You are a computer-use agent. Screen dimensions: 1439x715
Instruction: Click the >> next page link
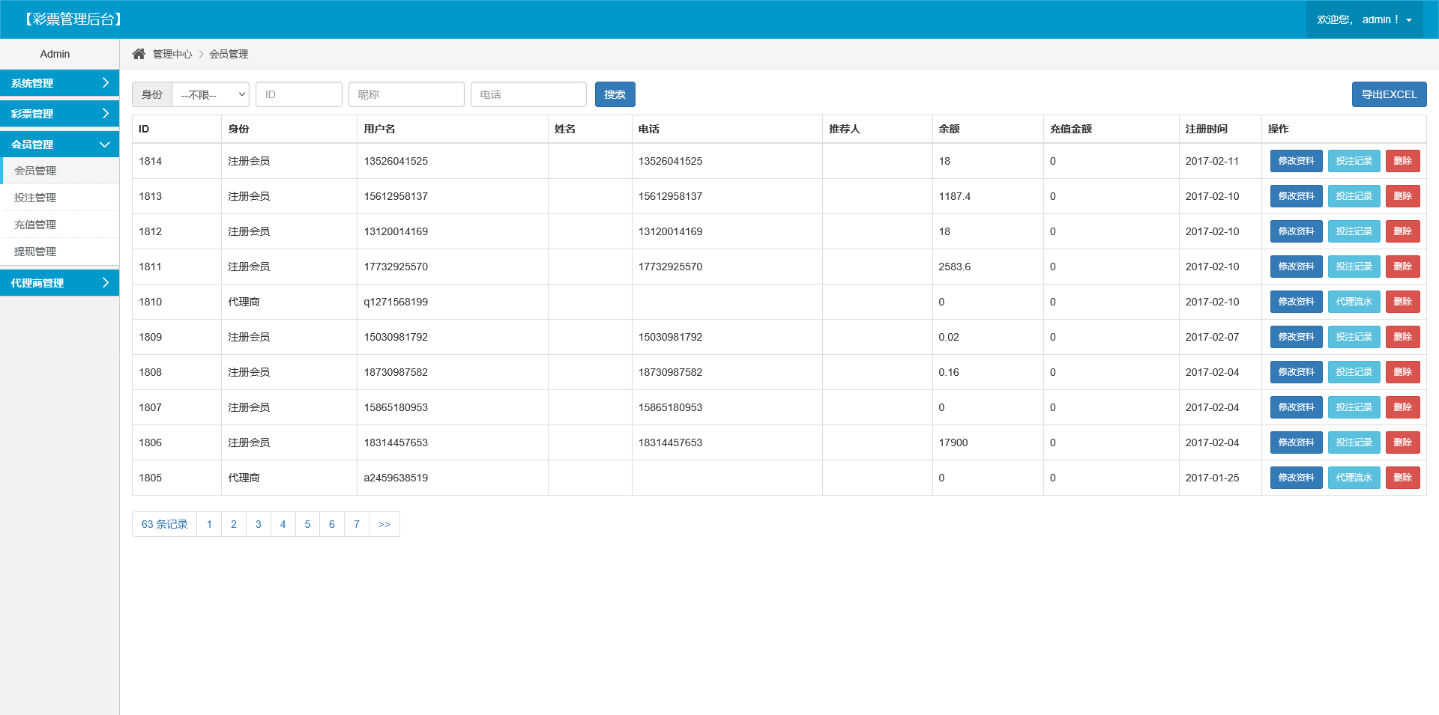click(384, 524)
